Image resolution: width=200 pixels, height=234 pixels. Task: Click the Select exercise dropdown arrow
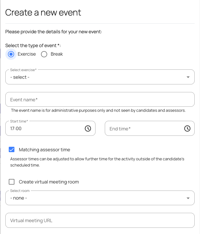188,77
